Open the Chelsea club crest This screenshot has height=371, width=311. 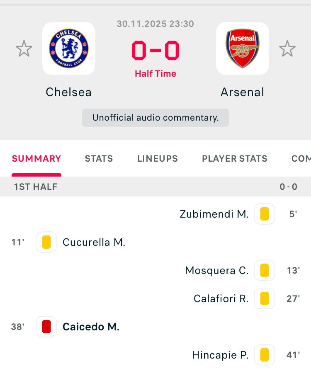[x=69, y=48]
